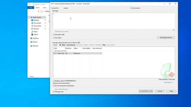191x107 pixels.
Task: Click the Up arrow in Explorer navigation
Action: pyautogui.click(x=38, y=11)
